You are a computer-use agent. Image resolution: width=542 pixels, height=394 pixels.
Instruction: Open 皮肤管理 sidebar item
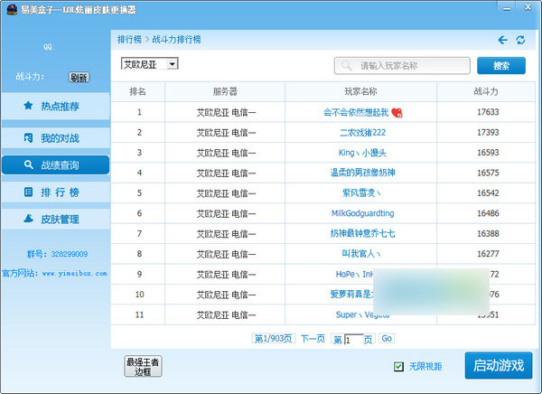point(56,219)
